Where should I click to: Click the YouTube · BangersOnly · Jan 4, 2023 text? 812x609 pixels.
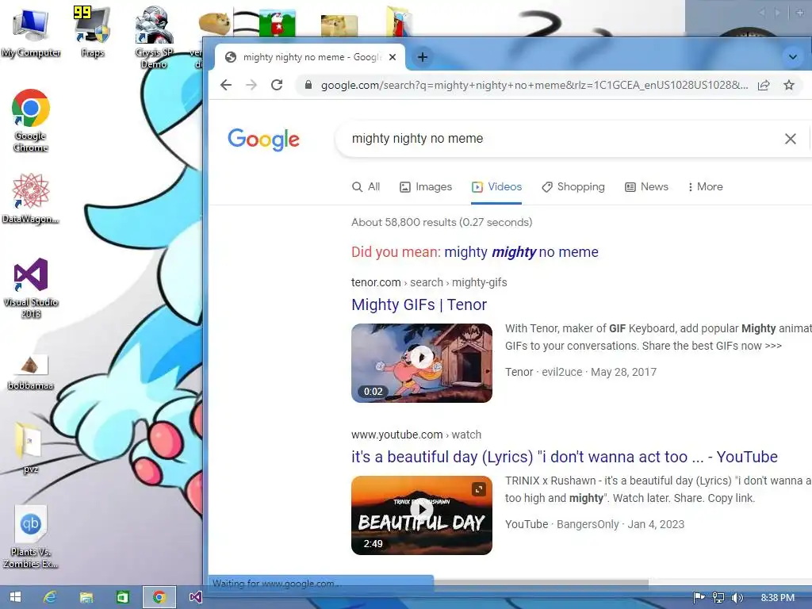coord(595,524)
